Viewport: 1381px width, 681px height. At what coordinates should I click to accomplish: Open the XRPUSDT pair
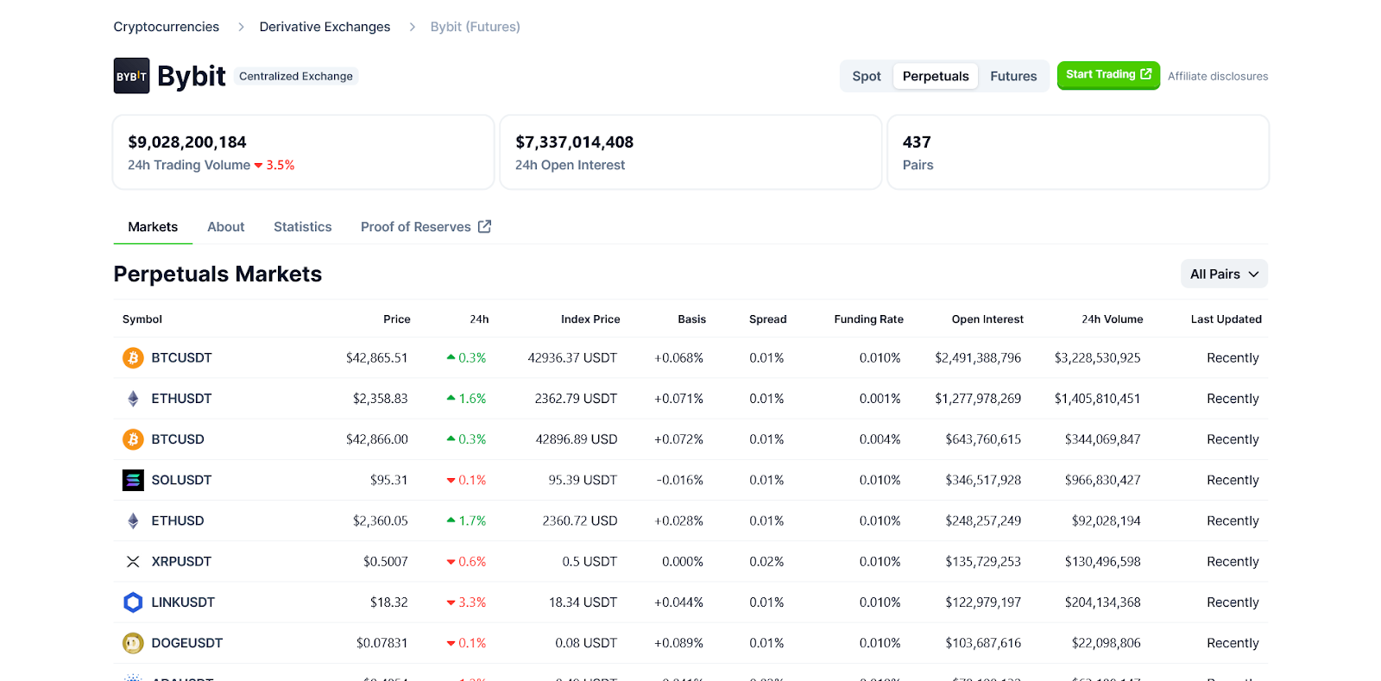(x=181, y=562)
